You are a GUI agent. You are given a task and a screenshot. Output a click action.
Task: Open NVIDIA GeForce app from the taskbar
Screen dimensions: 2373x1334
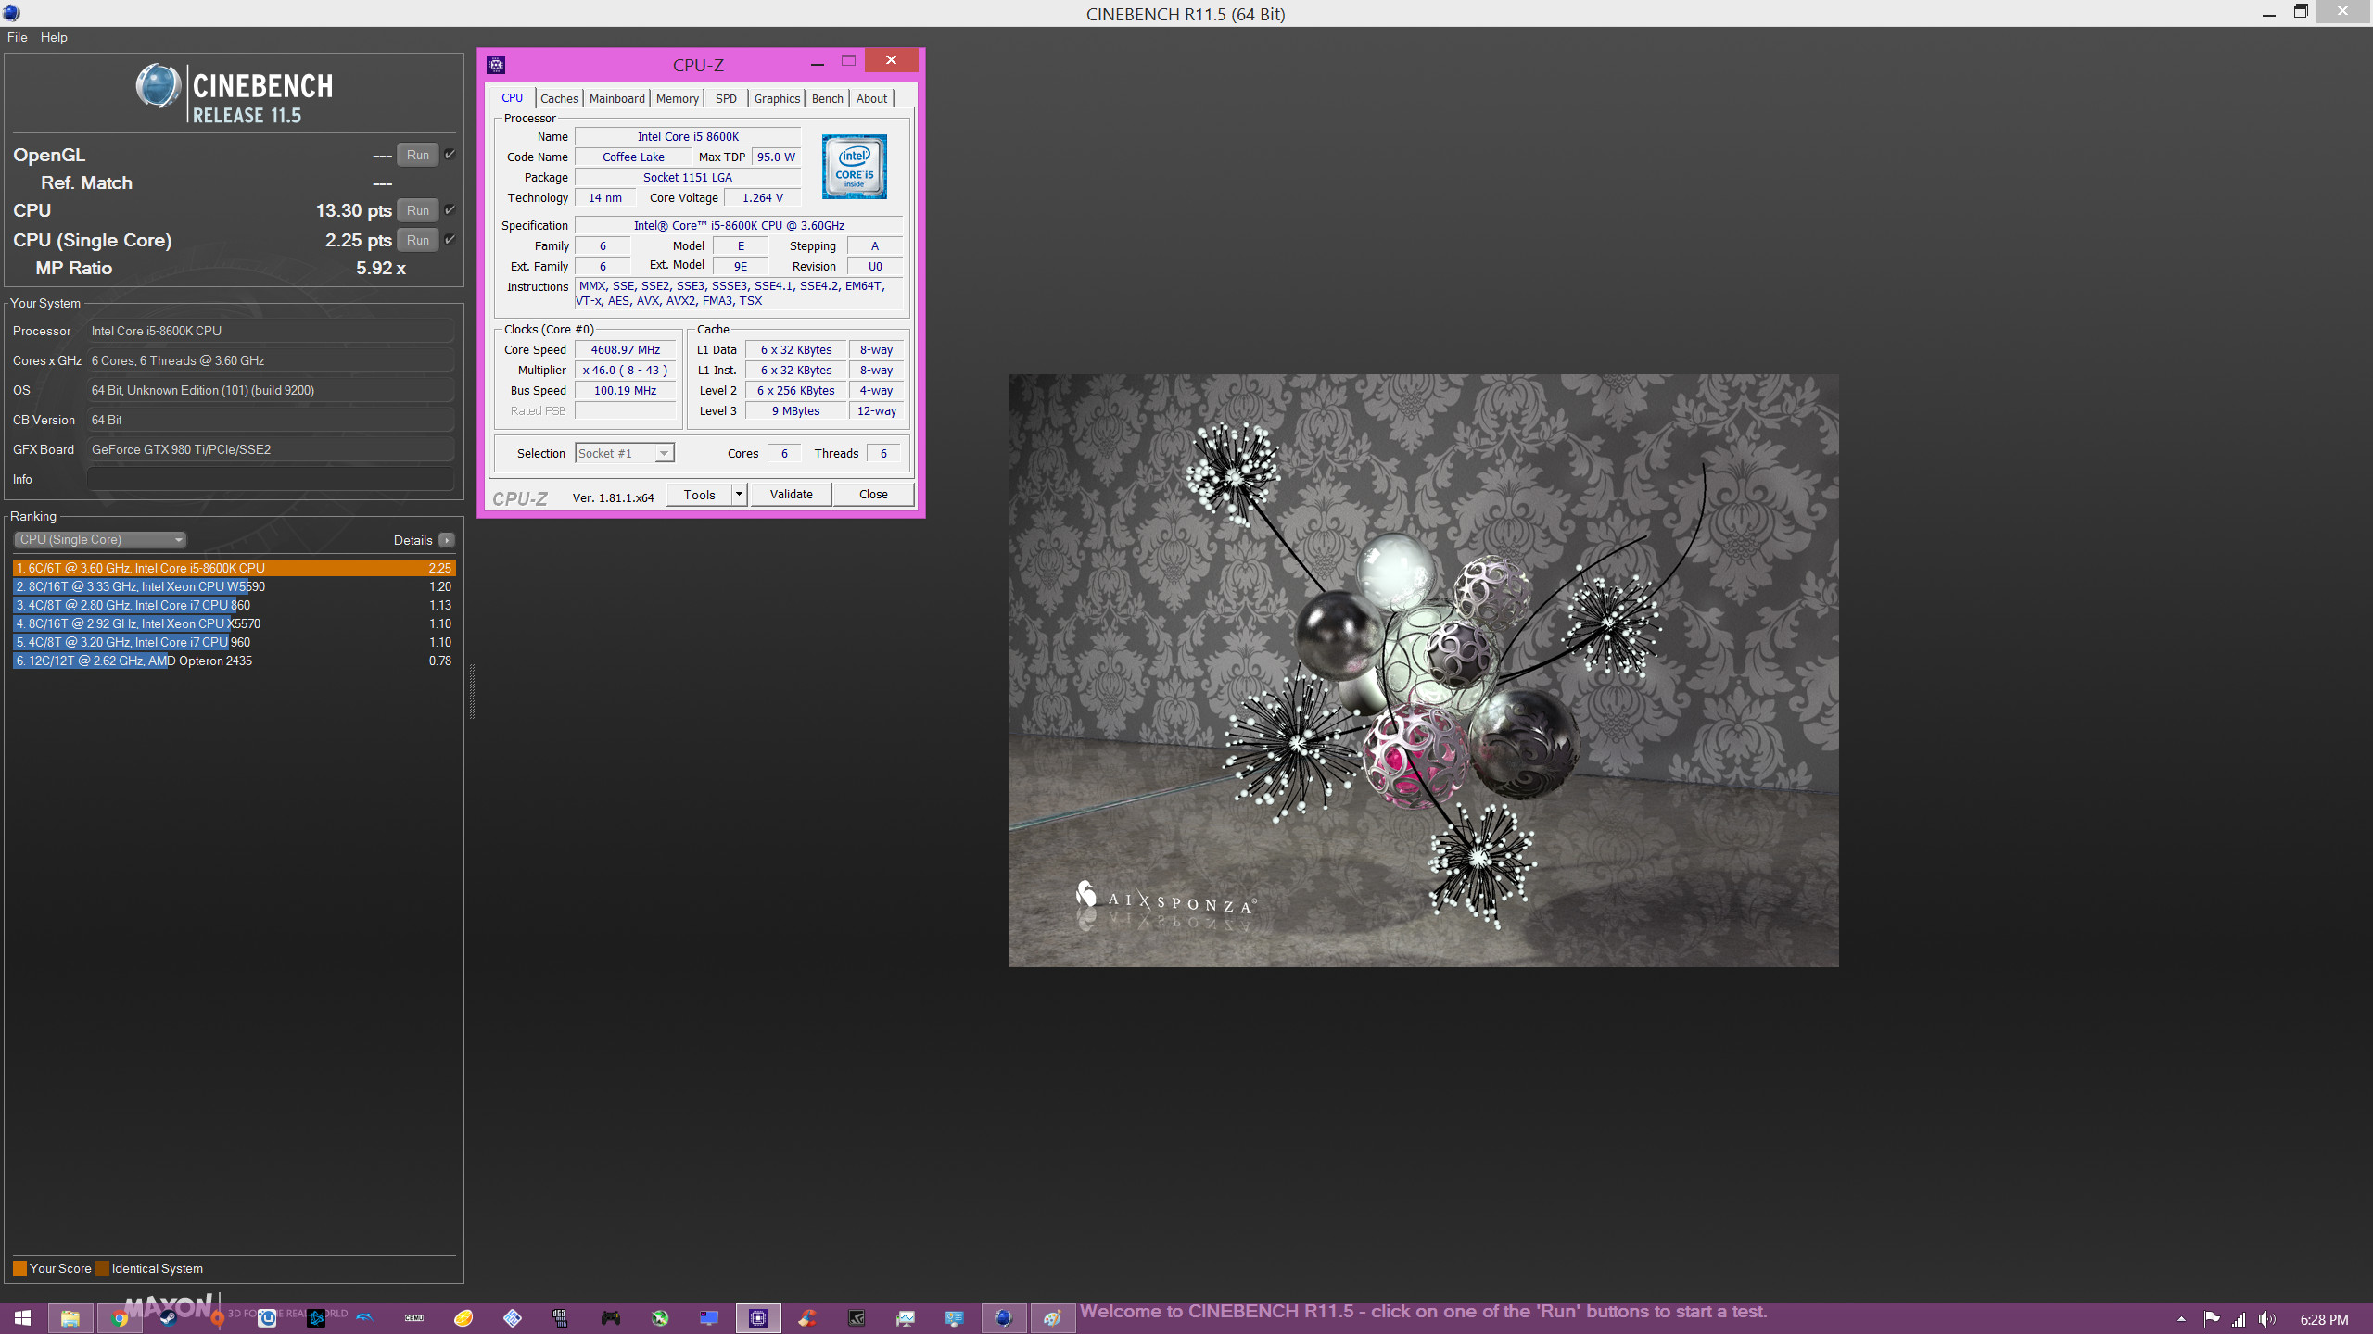pos(857,1318)
